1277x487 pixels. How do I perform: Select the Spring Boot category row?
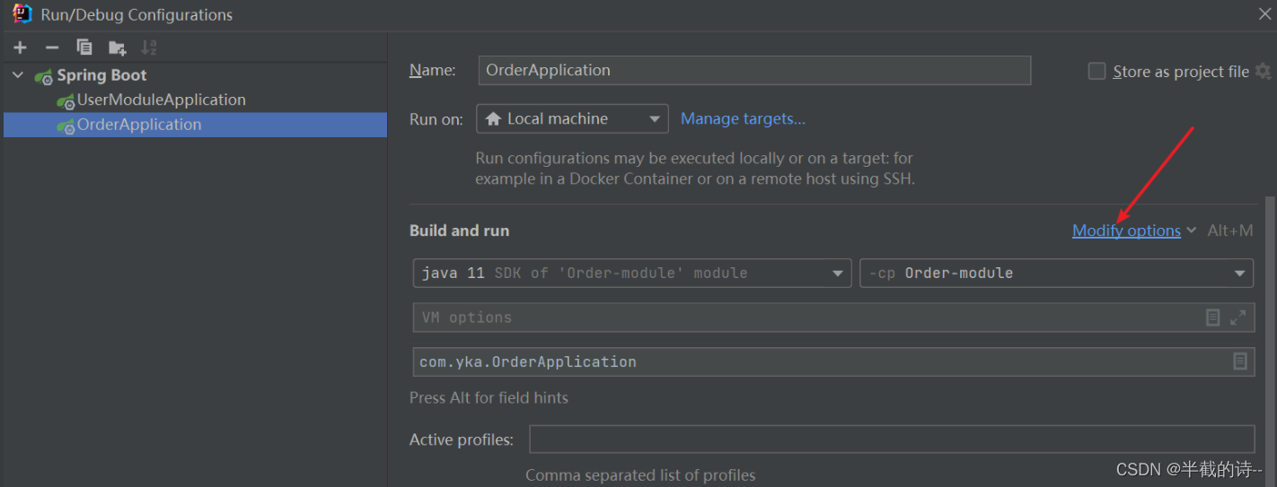[195, 75]
